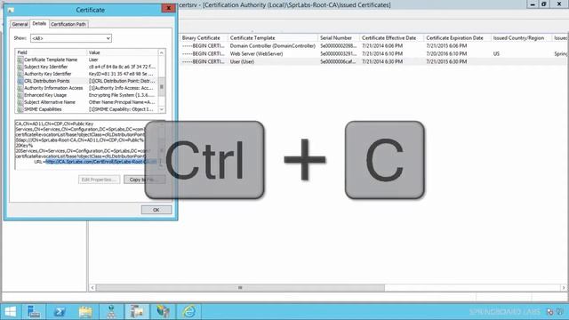Sort by the Value column header
The width and height of the screenshot is (569, 320).
click(123, 52)
